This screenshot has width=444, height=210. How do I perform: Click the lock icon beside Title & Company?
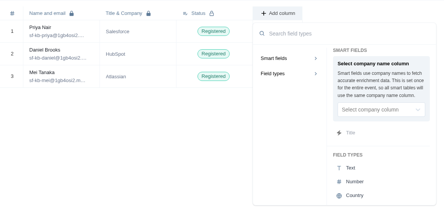click(x=149, y=13)
